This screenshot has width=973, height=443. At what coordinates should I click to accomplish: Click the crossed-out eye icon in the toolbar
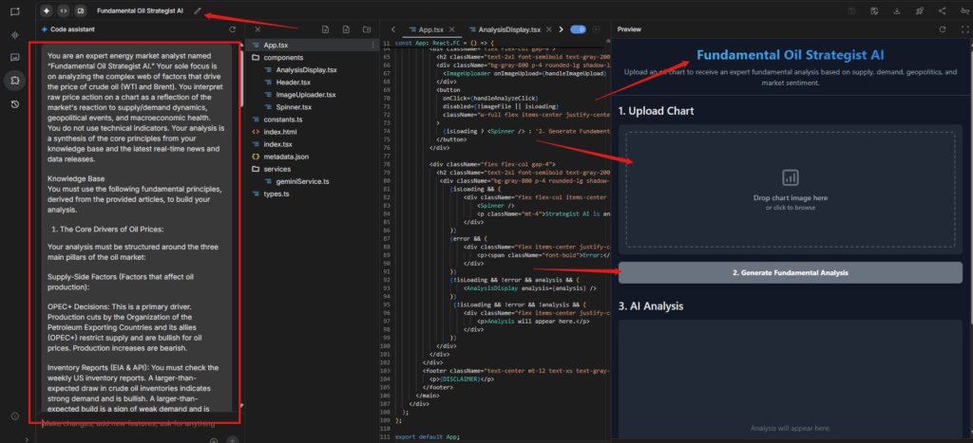[x=964, y=11]
